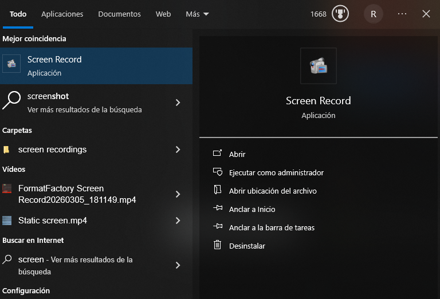Click the Abrir ubicación del archivo icon
The image size is (440, 299).
pyautogui.click(x=218, y=190)
